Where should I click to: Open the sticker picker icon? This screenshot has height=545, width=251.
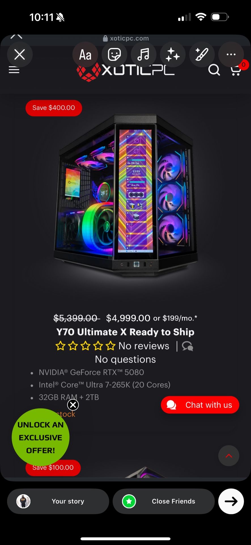point(114,54)
